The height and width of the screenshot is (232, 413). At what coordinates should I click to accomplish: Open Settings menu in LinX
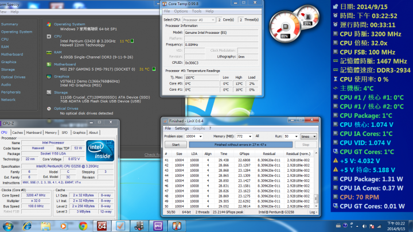pos(182,129)
